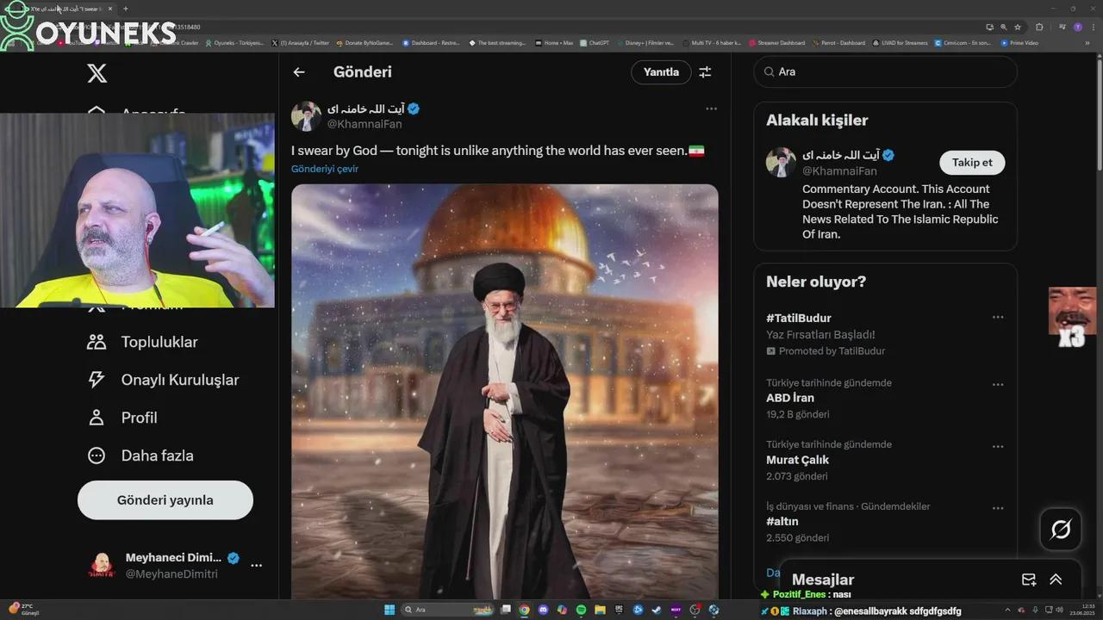This screenshot has height=620, width=1103.
Task: Open the weather widget showing 27°C
Action: (23, 610)
